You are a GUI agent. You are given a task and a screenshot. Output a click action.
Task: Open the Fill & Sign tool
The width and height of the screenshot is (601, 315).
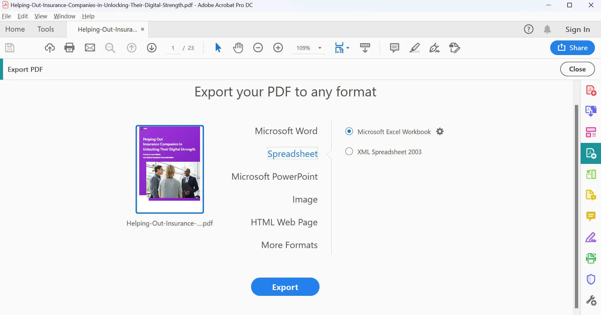[434, 48]
